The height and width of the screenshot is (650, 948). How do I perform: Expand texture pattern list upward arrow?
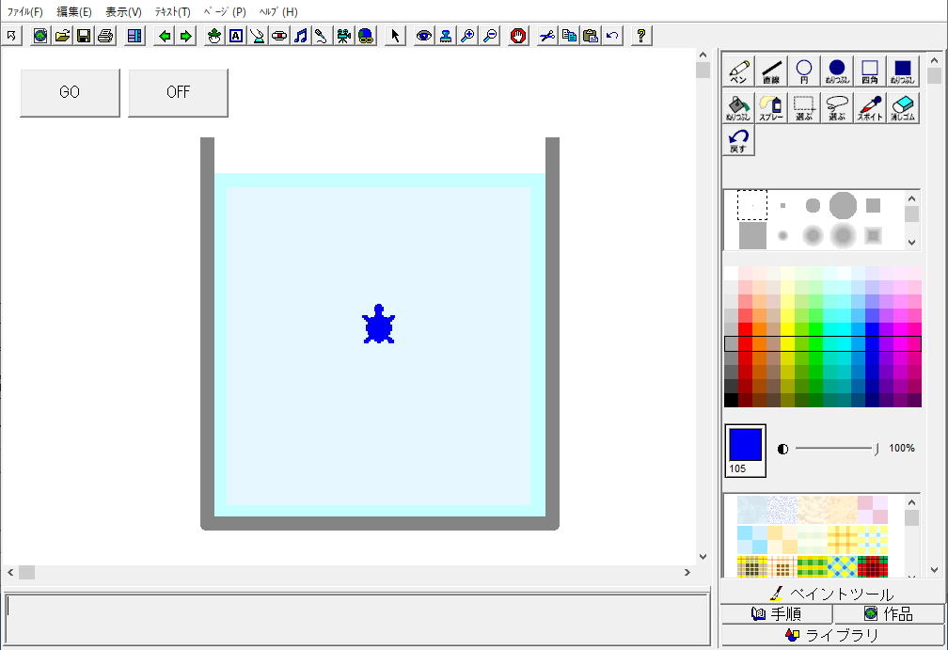911,502
